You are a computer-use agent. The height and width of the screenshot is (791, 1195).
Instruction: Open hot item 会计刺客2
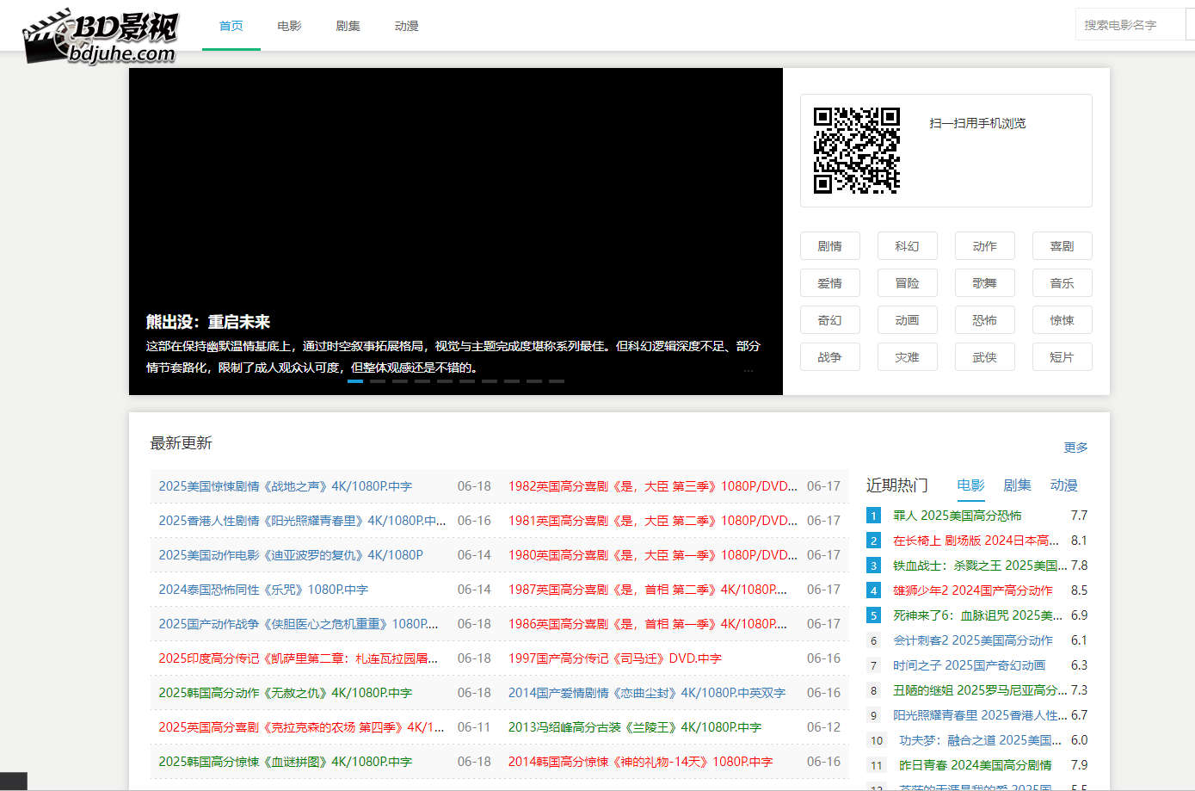pos(973,640)
